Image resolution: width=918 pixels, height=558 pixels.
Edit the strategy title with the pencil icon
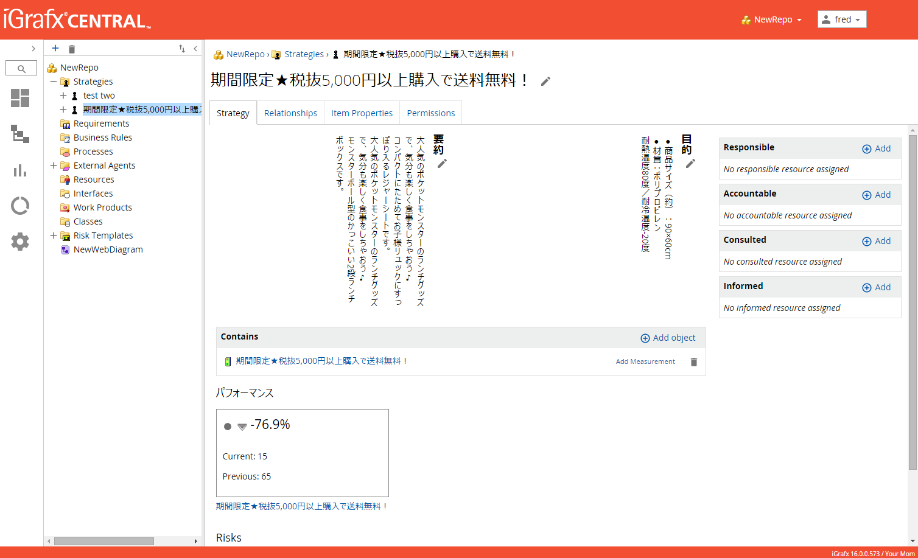click(x=545, y=80)
